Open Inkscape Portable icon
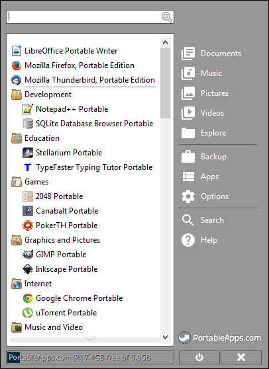 pyautogui.click(x=28, y=269)
